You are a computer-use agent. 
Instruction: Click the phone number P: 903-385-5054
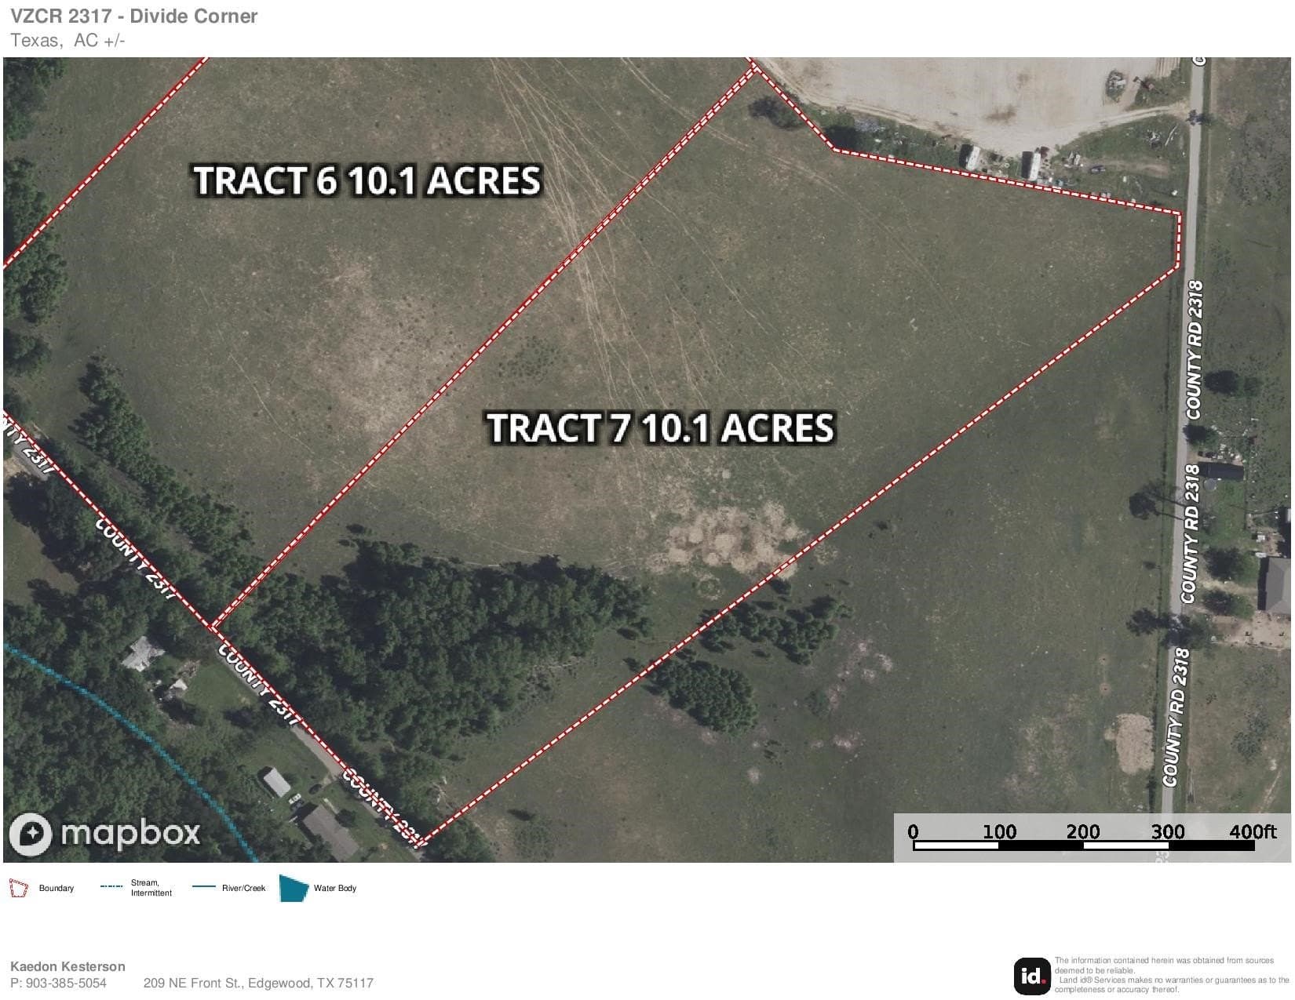pyautogui.click(x=58, y=983)
